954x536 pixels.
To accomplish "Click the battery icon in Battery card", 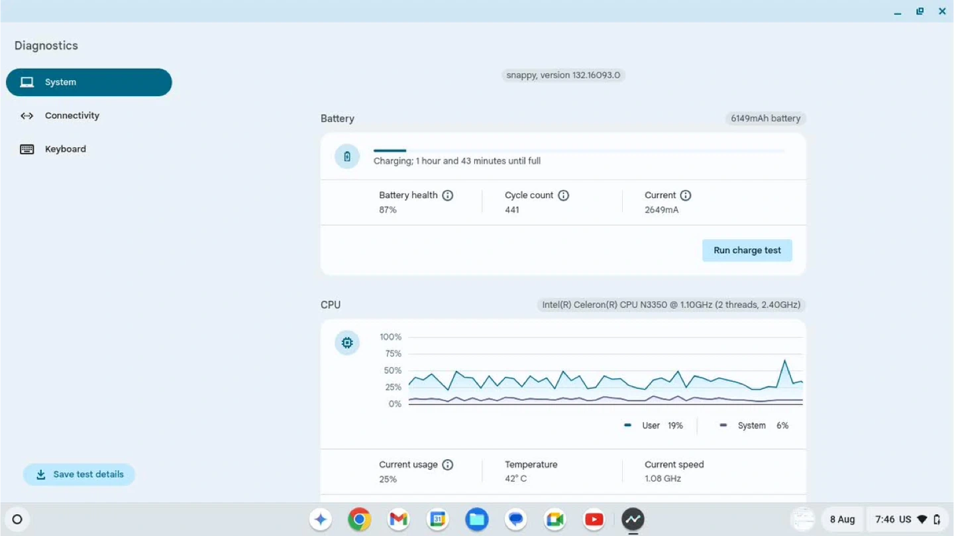I will (x=346, y=156).
